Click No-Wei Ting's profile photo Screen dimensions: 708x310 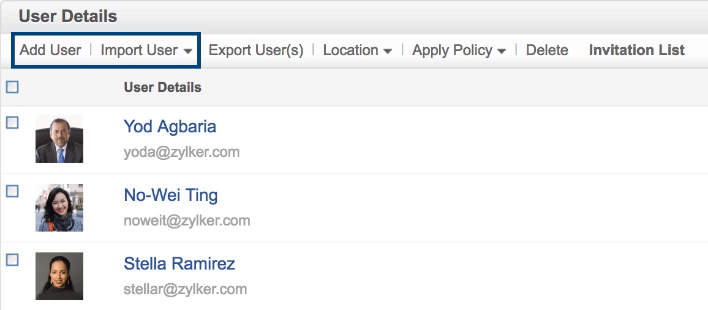click(x=59, y=208)
